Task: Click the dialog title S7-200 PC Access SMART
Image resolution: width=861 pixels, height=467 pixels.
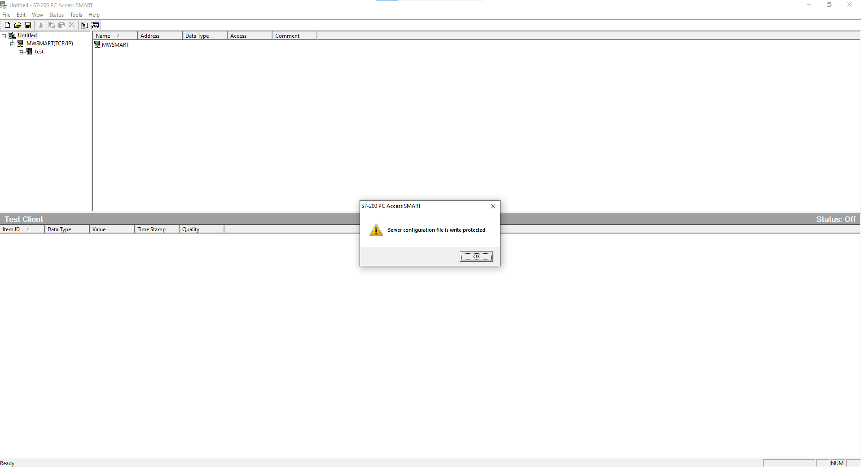Action: (x=391, y=206)
